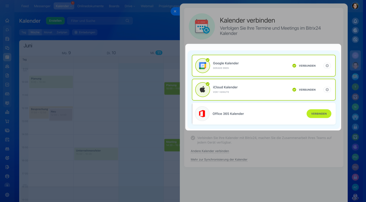The height and width of the screenshot is (202, 366).
Task: Go to Feed in top menu
Action: [25, 6]
